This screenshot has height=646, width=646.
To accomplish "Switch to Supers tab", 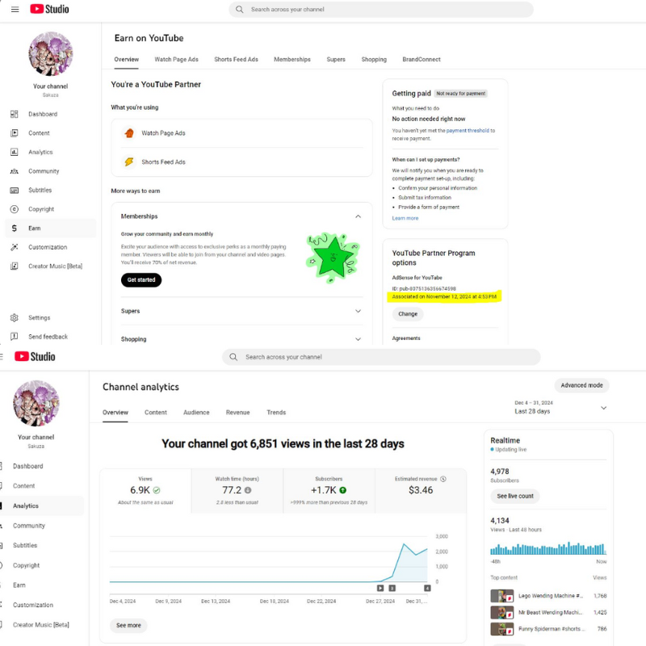I will (336, 59).
